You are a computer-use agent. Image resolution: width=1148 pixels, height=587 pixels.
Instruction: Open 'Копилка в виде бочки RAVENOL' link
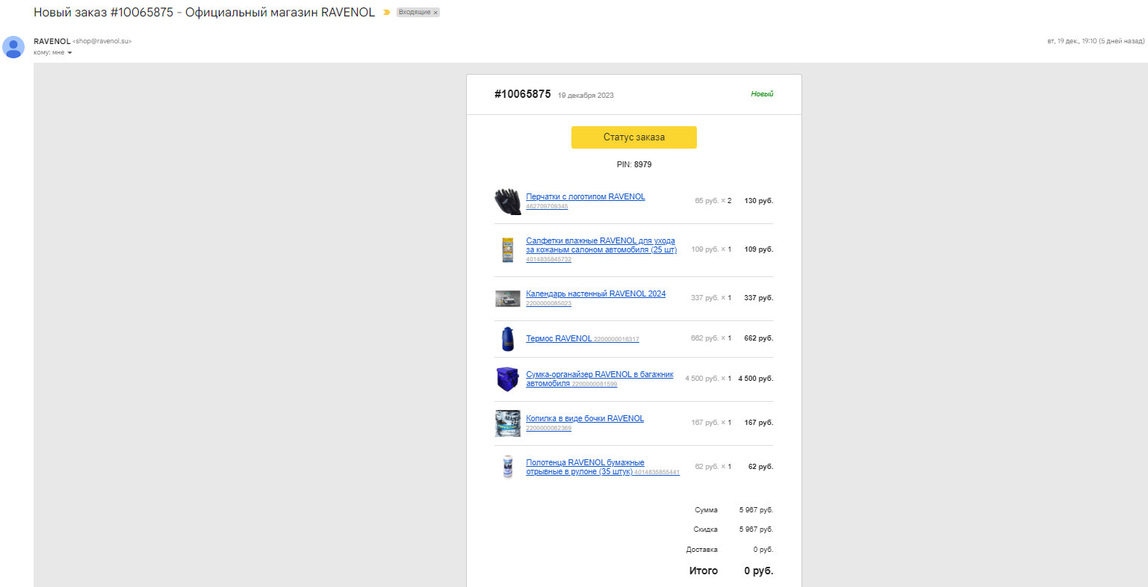click(584, 418)
